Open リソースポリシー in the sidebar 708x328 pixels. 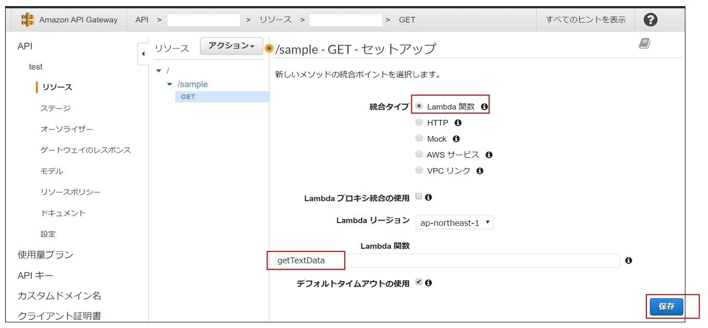point(70,192)
